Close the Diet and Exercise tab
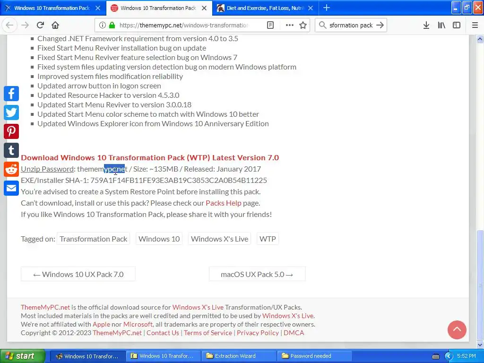The width and height of the screenshot is (484, 363). 311,8
